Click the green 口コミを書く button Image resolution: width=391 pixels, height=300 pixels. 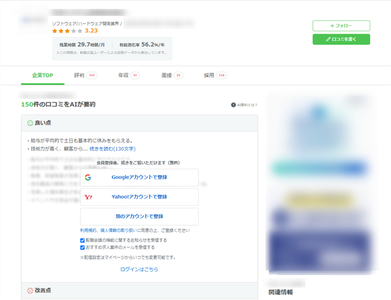tap(341, 39)
